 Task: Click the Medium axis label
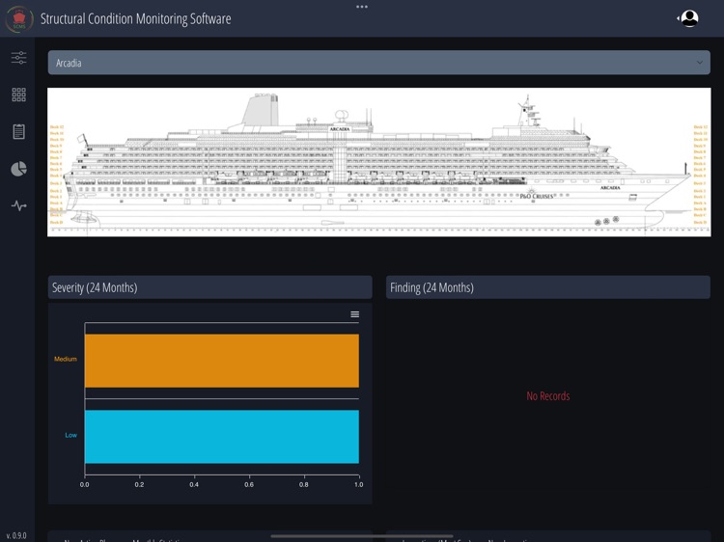[66, 359]
